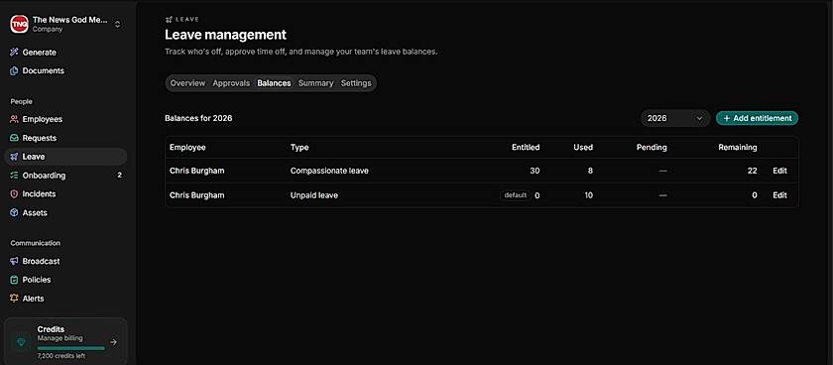Click the Employees people icon
The height and width of the screenshot is (365, 833).
(14, 119)
